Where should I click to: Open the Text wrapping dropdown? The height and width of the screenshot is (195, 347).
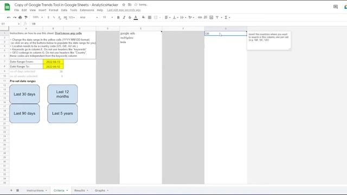point(183,17)
